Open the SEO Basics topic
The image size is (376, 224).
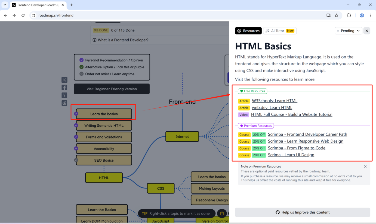(x=104, y=160)
